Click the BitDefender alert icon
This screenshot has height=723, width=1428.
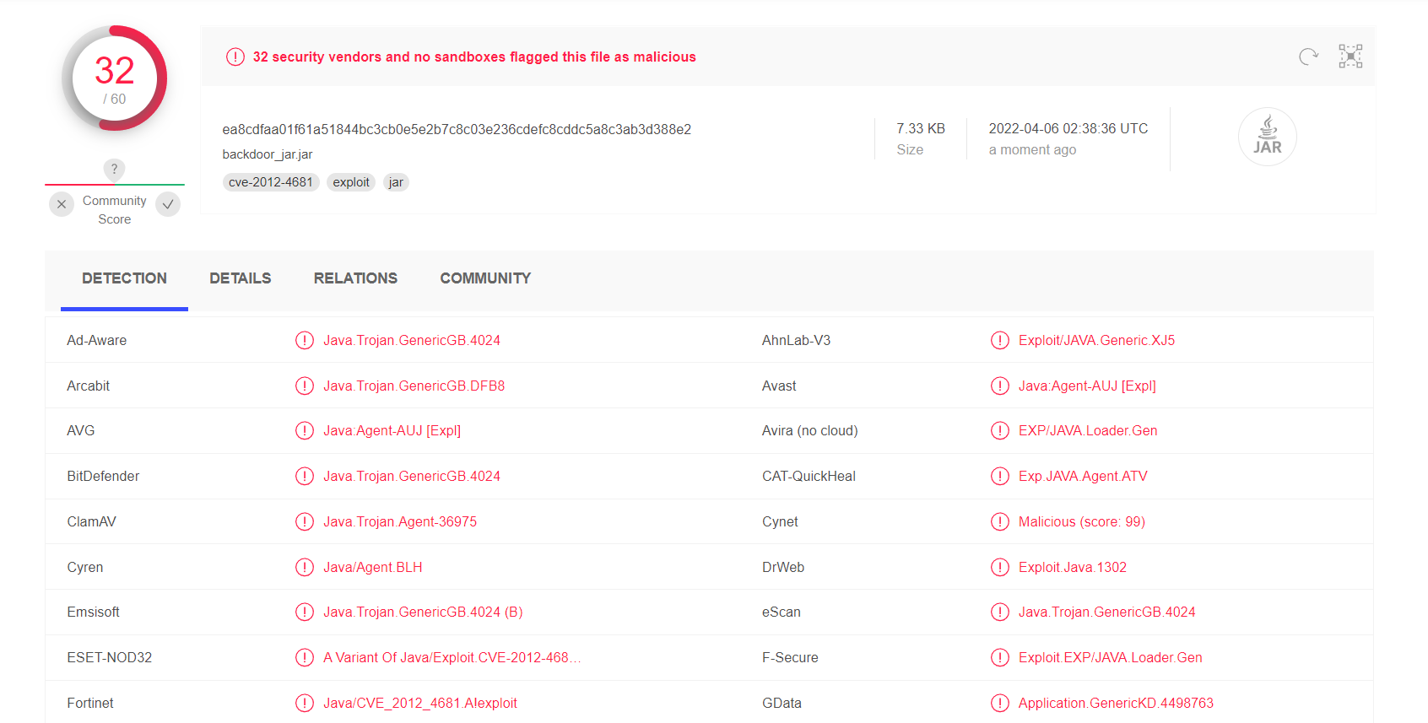click(305, 476)
